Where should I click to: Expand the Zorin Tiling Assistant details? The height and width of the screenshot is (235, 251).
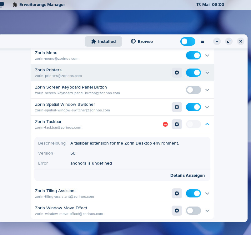207,193
